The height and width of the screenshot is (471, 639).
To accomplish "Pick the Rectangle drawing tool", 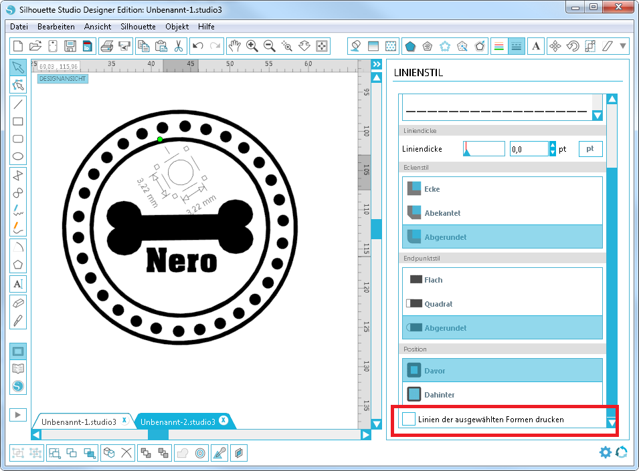I will pos(18,122).
